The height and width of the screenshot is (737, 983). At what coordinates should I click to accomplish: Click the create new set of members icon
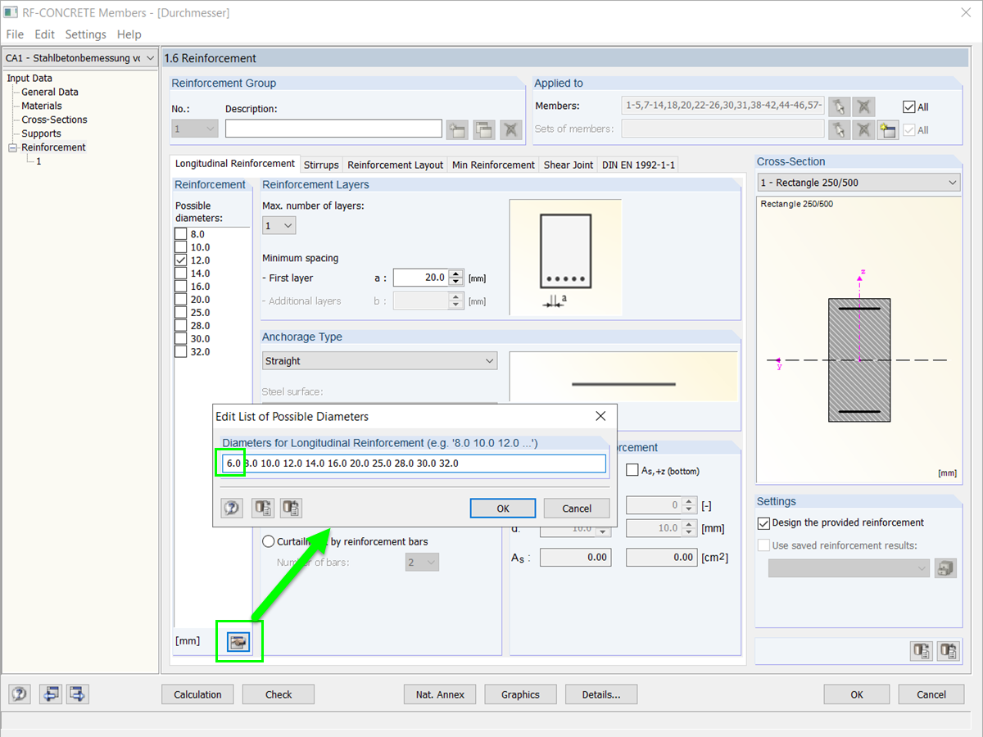tap(887, 129)
